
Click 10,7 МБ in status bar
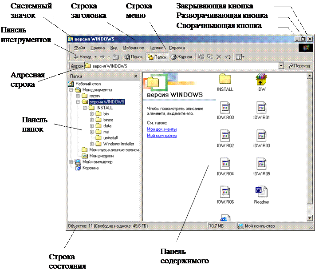(x=216, y=226)
